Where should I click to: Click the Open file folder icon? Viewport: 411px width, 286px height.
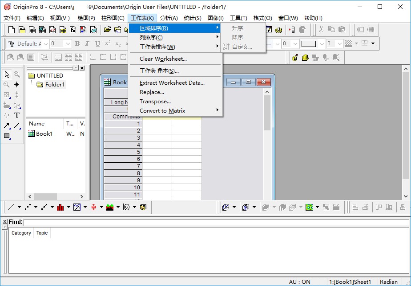(x=107, y=30)
